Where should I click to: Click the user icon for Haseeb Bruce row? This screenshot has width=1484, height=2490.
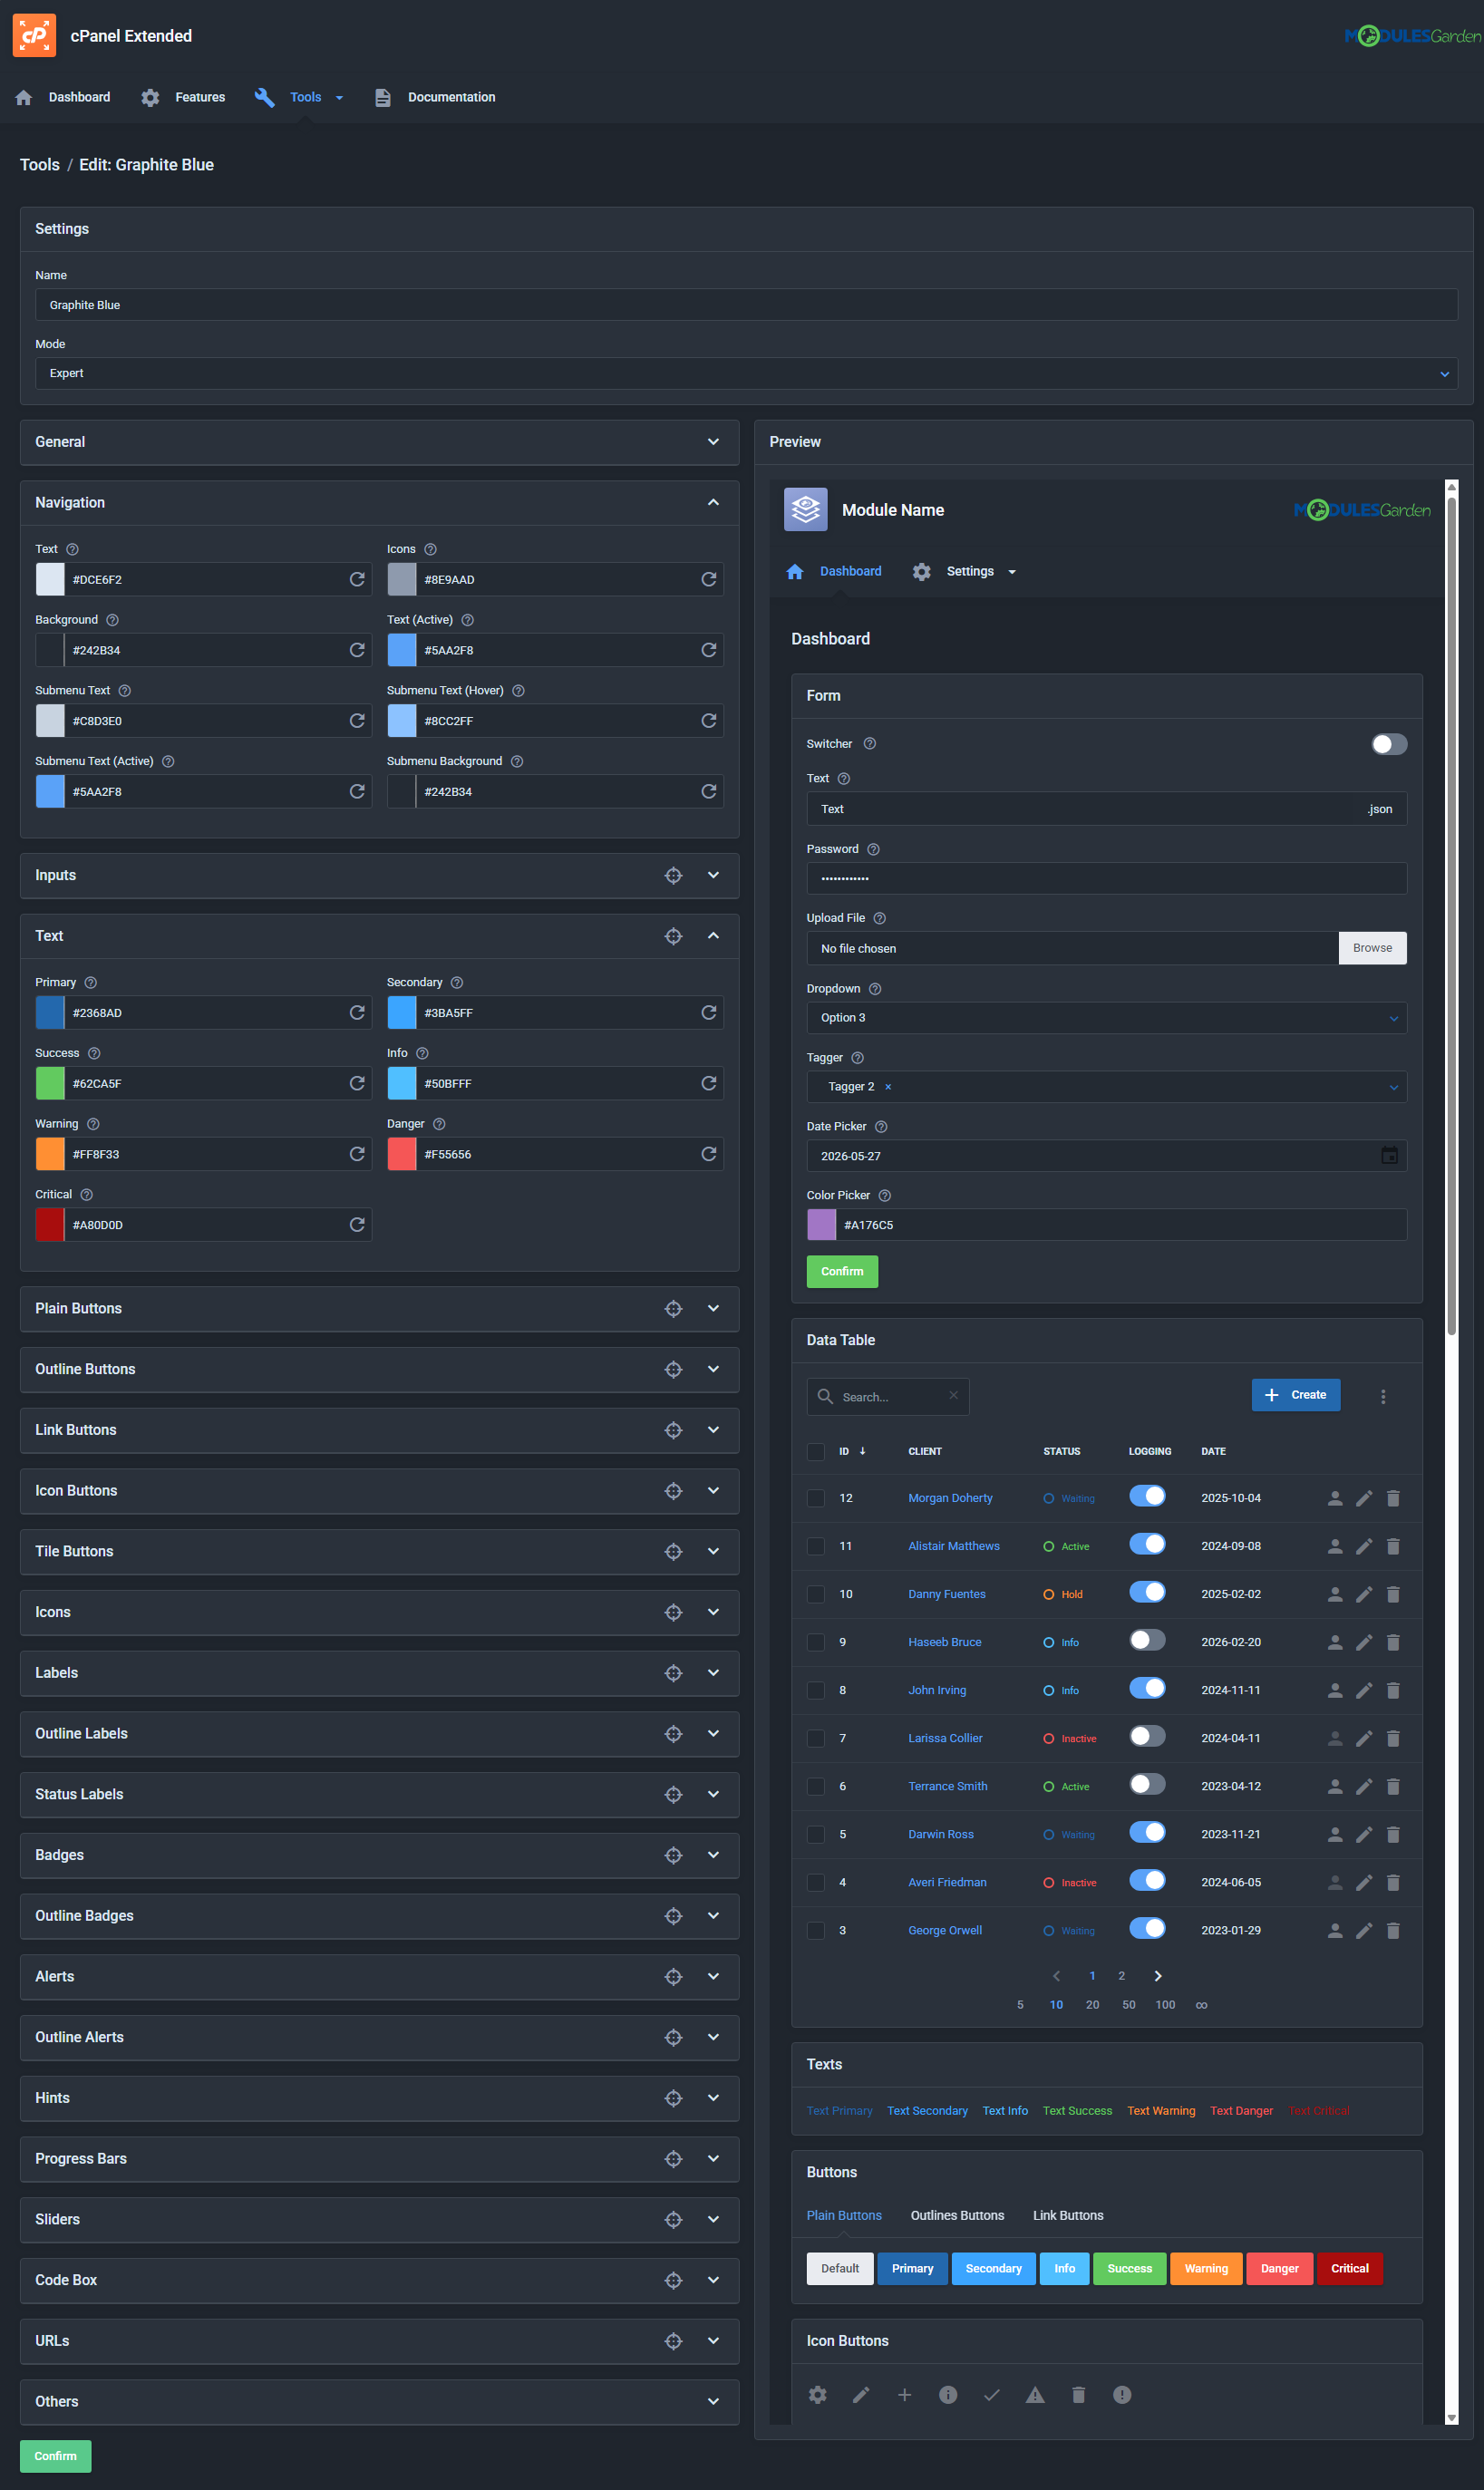[x=1335, y=1642]
